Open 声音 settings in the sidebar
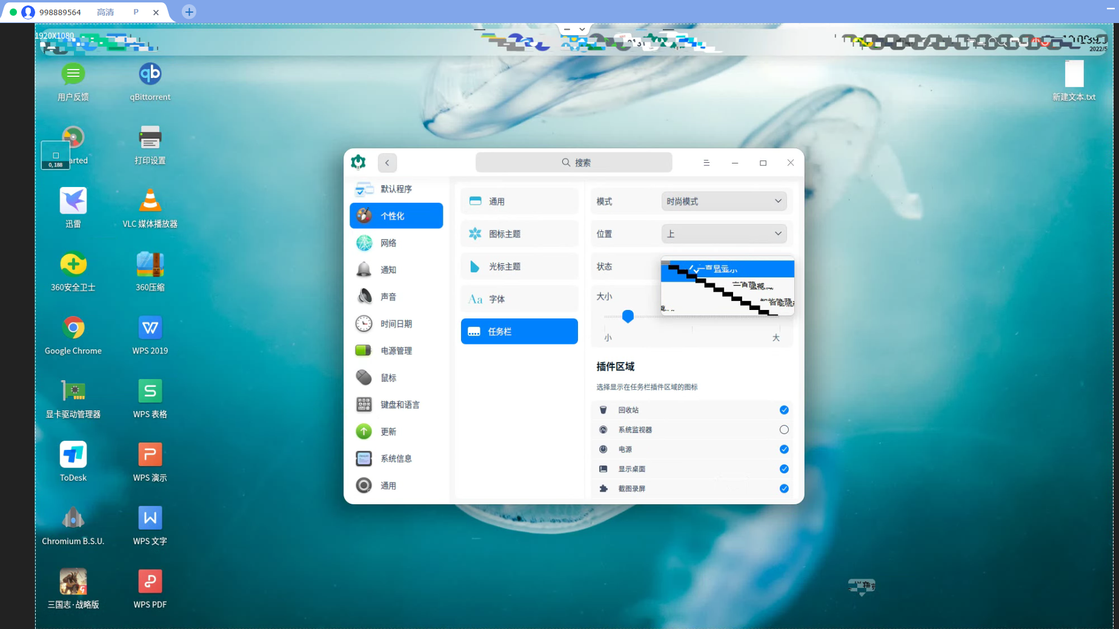1119x629 pixels. tap(396, 297)
